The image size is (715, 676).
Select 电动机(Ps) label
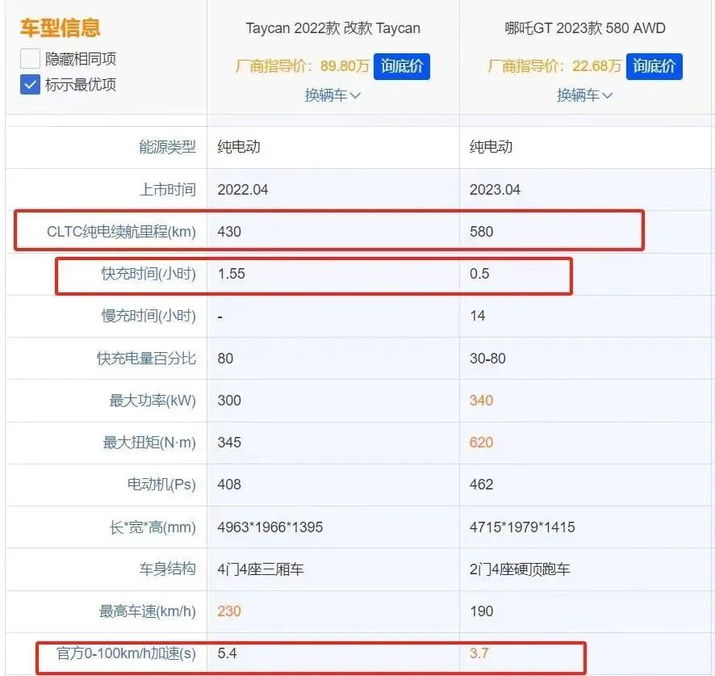coord(161,485)
